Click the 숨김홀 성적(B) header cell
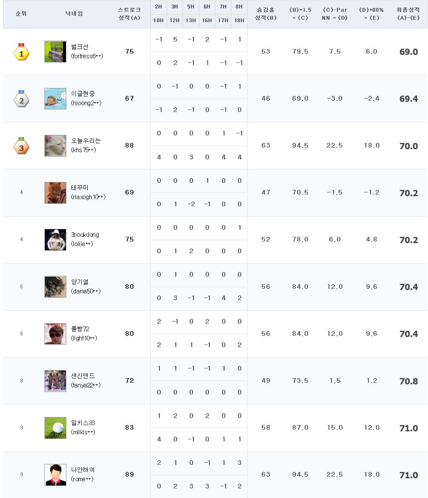428x498 pixels. click(x=266, y=14)
